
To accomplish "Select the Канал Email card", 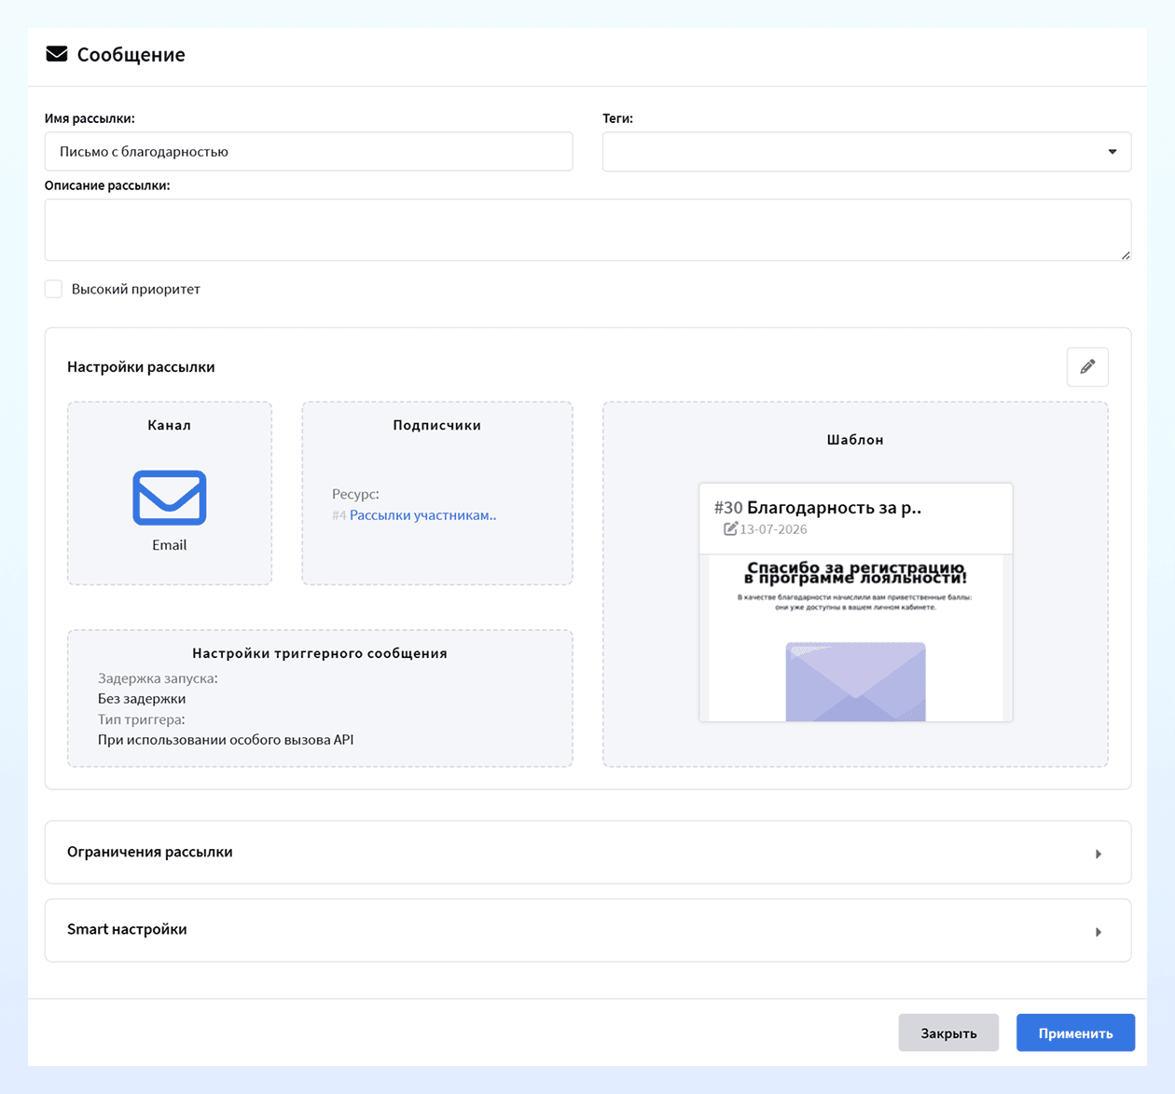I will click(x=170, y=493).
